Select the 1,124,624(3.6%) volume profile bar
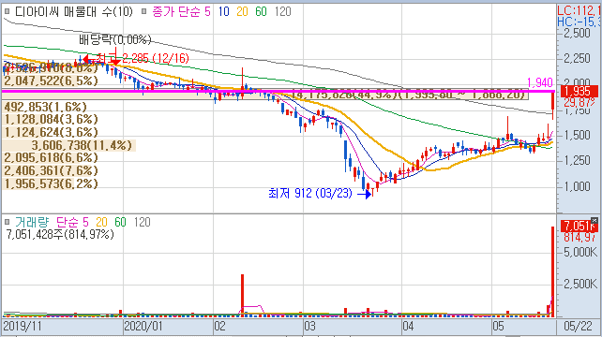Screen dimensions: 602x337 tap(51, 132)
